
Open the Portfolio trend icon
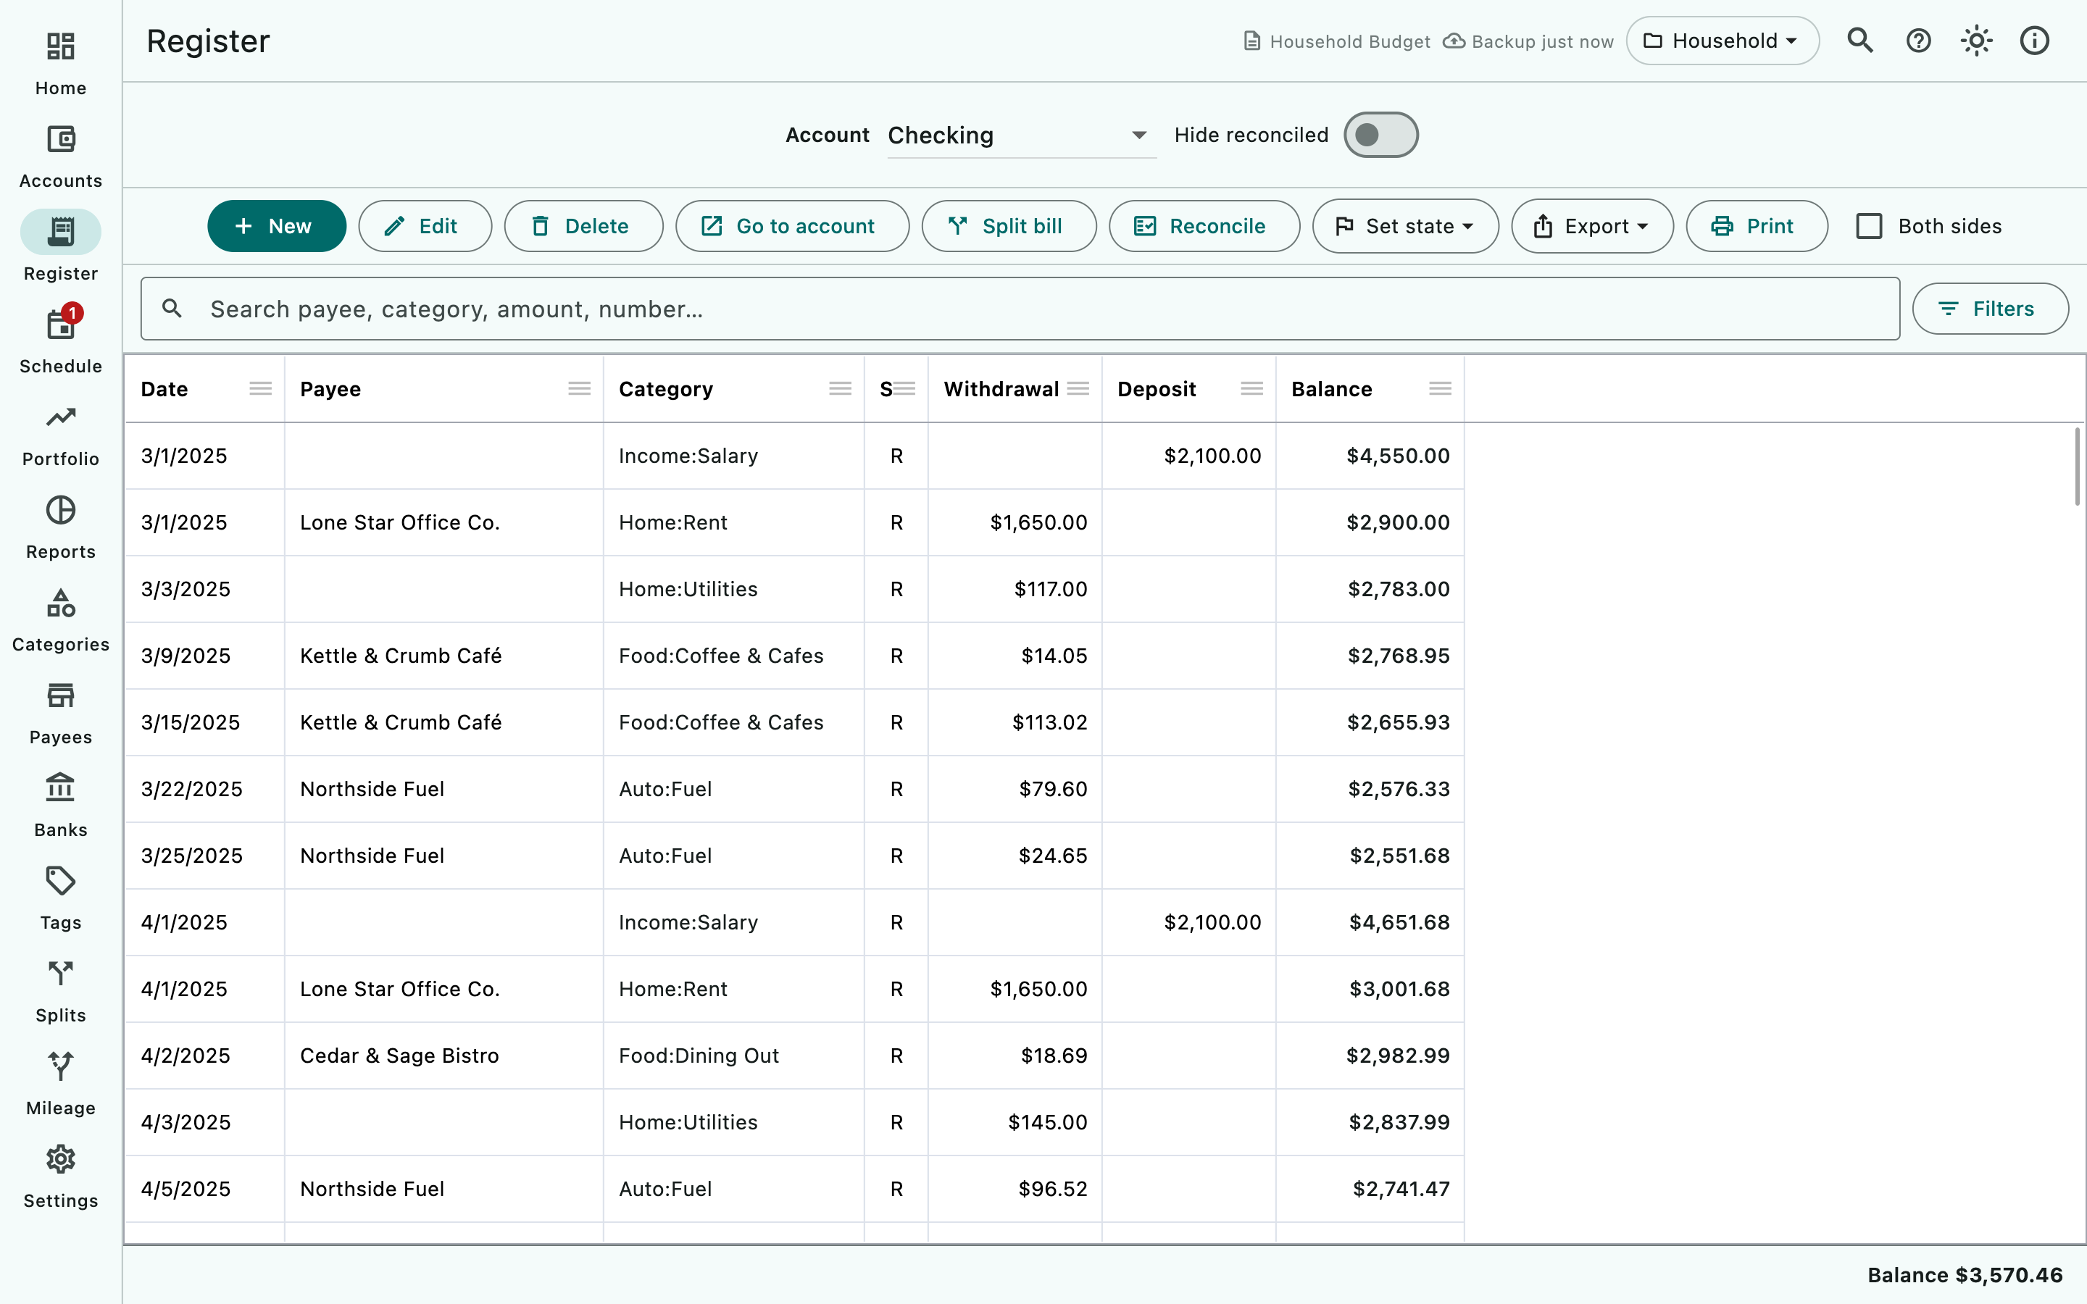click(60, 417)
